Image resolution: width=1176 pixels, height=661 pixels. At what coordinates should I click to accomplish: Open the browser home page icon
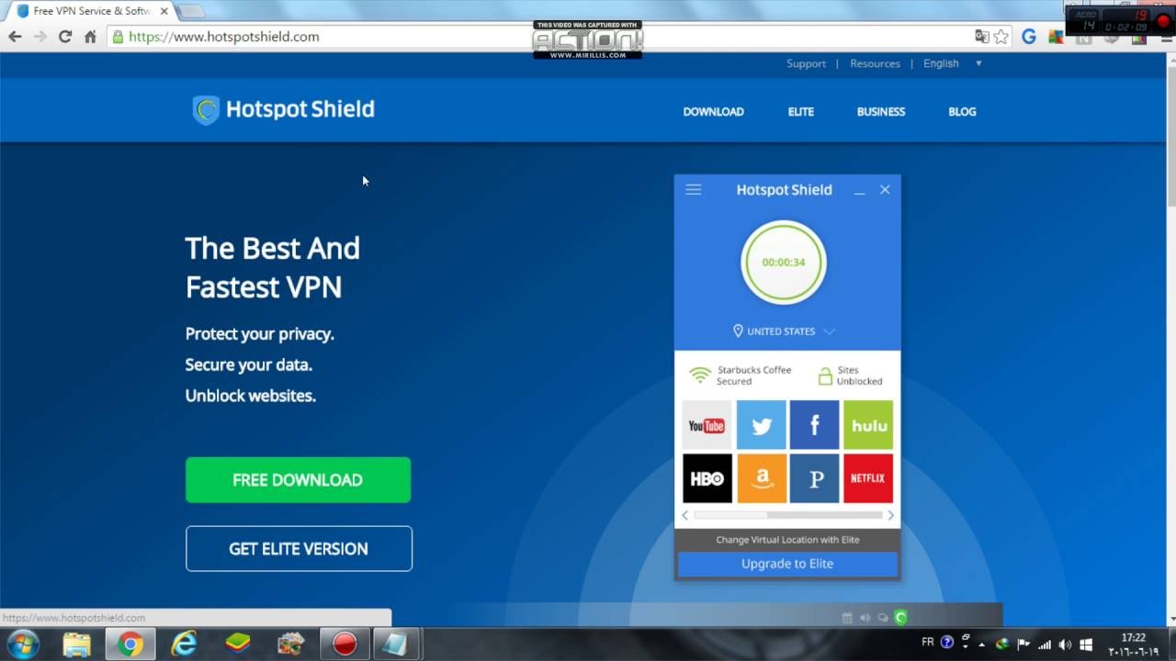[x=90, y=37]
